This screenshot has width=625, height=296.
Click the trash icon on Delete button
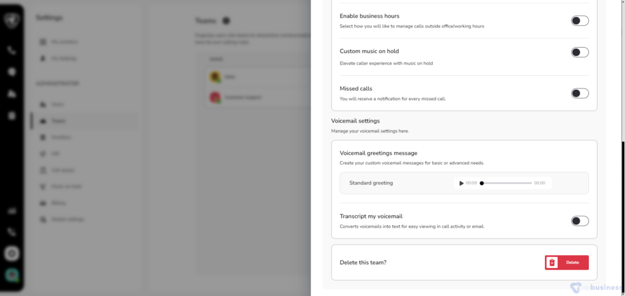pyautogui.click(x=552, y=262)
